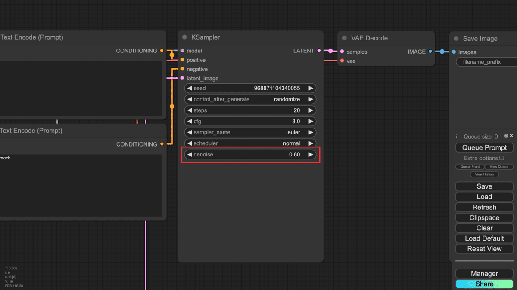Click the KSampler negative input port
The height and width of the screenshot is (290, 517).
(182, 69)
